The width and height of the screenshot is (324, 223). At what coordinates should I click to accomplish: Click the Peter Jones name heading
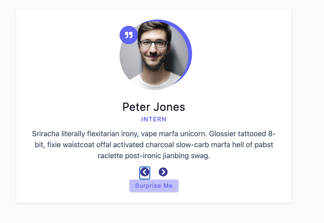point(154,107)
